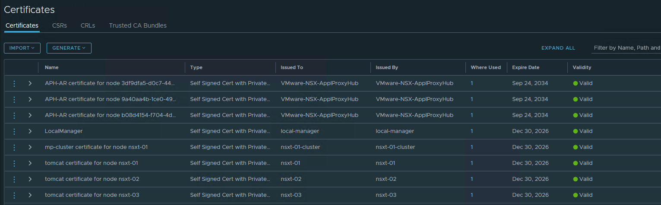Open the Import dropdown
661x205 pixels.
(x=22, y=48)
